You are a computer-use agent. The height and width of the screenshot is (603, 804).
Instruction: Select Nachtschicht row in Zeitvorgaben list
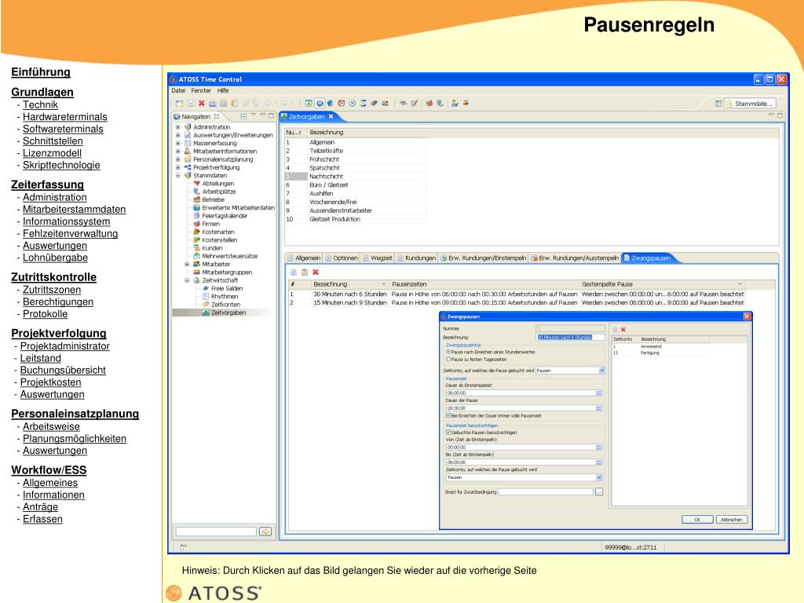click(x=356, y=177)
